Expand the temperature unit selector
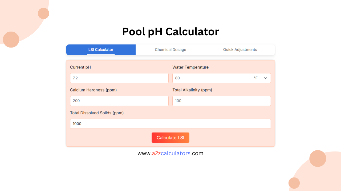The image size is (341, 191). click(261, 78)
